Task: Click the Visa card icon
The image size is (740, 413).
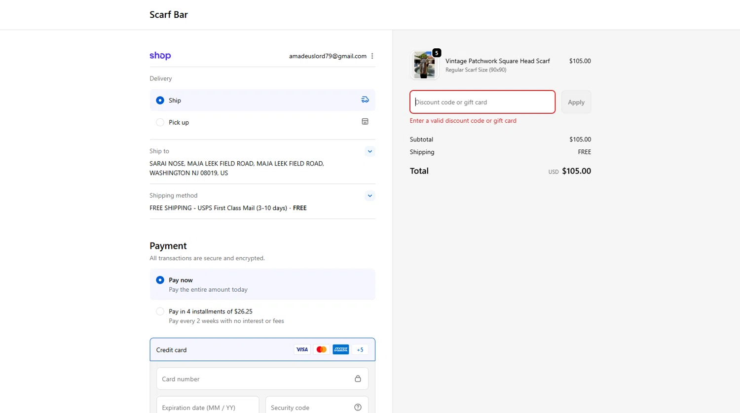Action: 302,349
